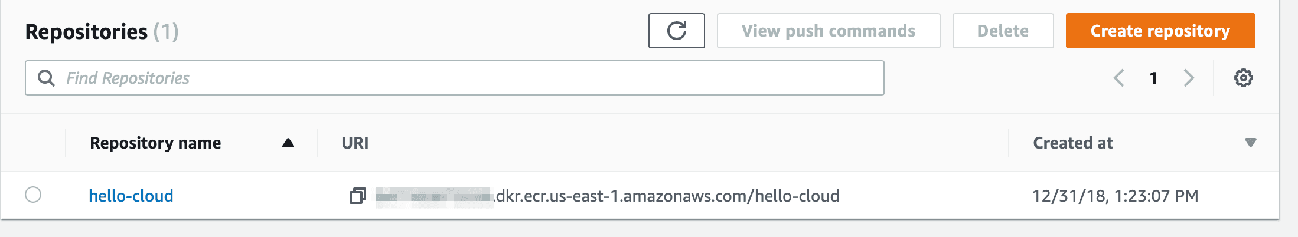This screenshot has height=237, width=1298.
Task: Select page 1 in pagination
Action: [1153, 78]
